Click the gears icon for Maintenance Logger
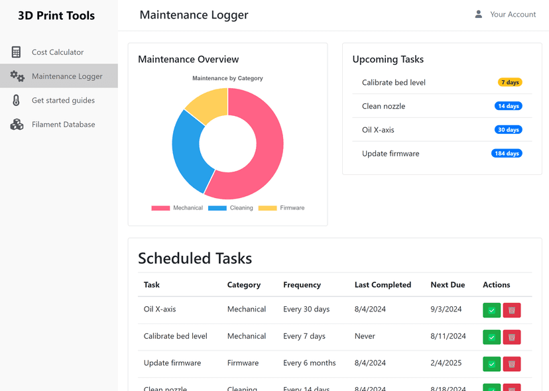549x391 pixels. pyautogui.click(x=17, y=76)
